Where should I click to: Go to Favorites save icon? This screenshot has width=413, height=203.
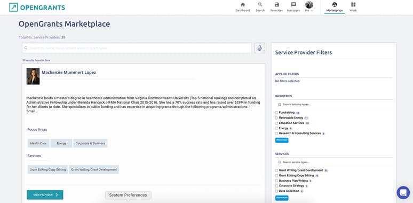pyautogui.click(x=276, y=5)
